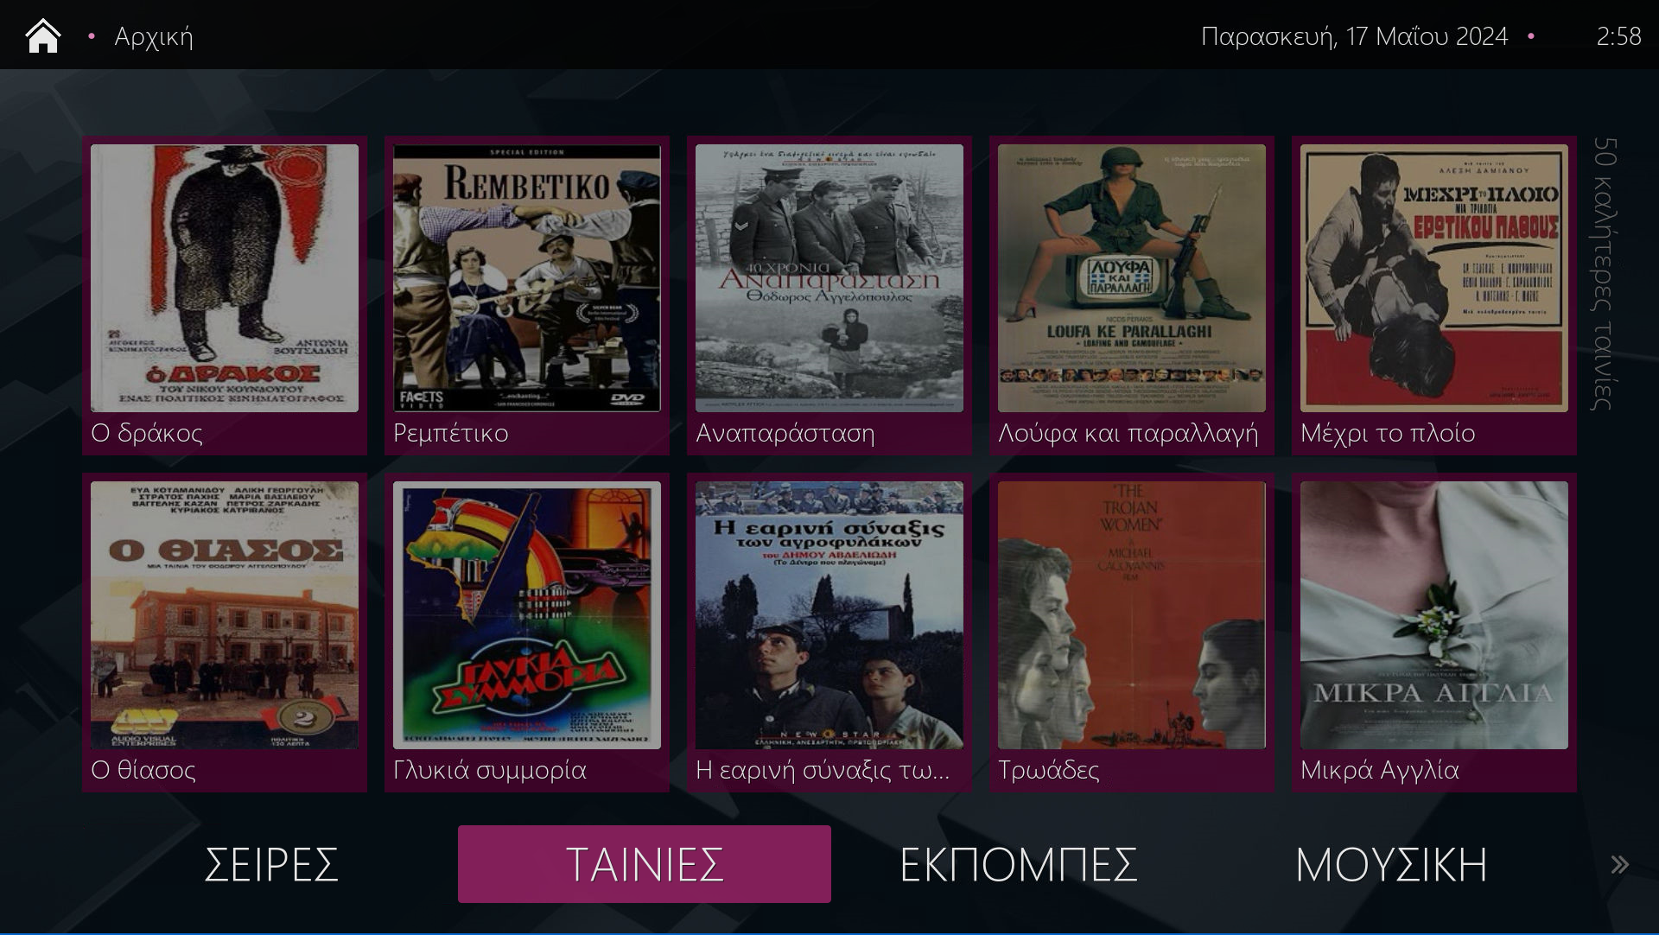This screenshot has width=1659, height=935.
Task: Choose Η εαρινή σύναξις των αγροφυλάκων
Action: click(829, 633)
